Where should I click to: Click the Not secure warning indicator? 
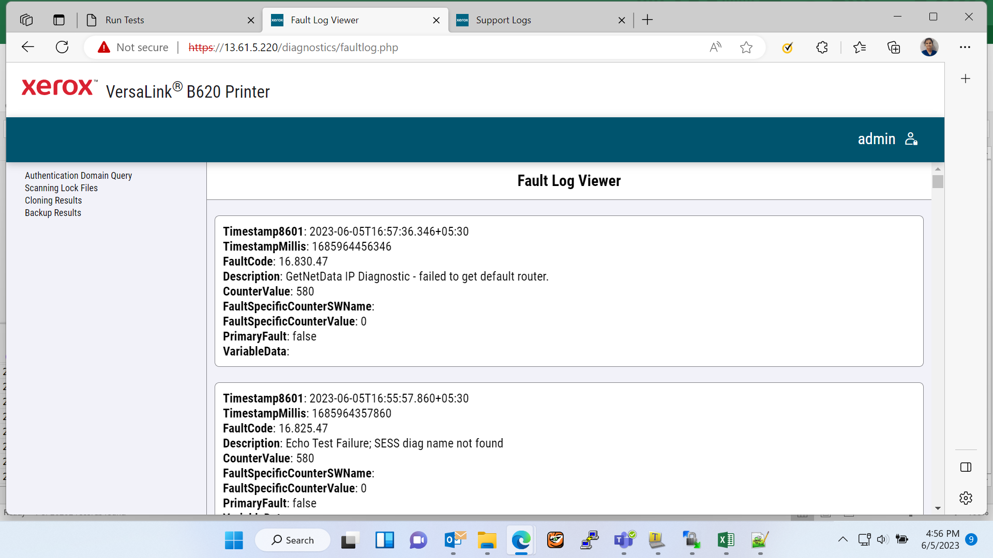pos(133,48)
